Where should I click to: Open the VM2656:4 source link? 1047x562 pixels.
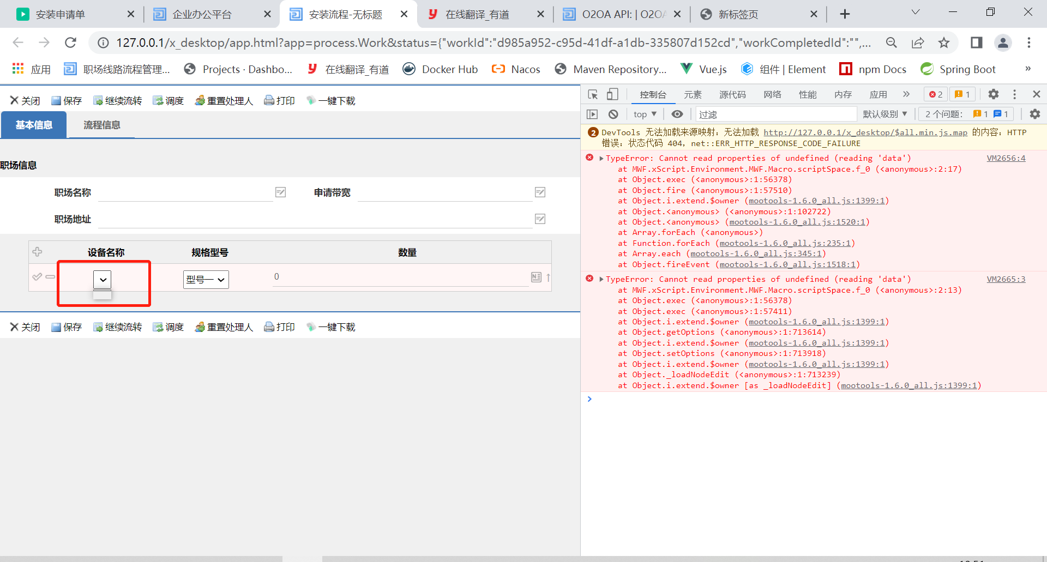(x=1006, y=159)
